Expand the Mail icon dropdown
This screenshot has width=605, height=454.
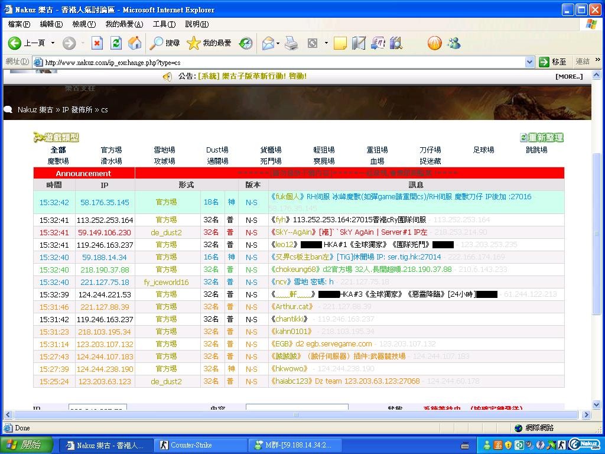tap(279, 43)
